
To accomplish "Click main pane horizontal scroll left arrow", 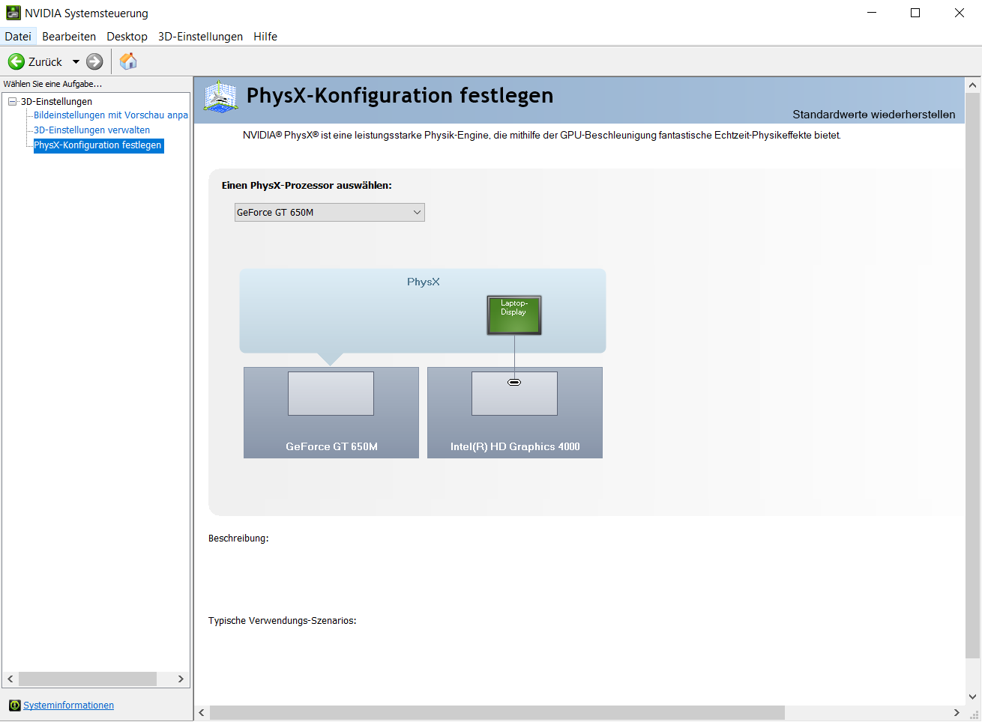I will point(202,712).
